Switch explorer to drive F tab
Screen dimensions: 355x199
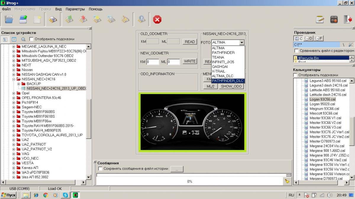point(319,38)
